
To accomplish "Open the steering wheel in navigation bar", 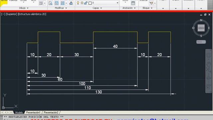I will coord(209,55).
